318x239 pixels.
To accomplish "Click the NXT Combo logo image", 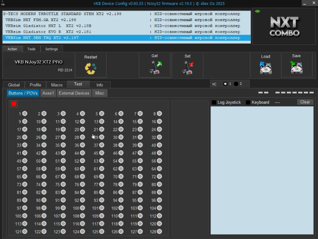I will pyautogui.click(x=284, y=27).
